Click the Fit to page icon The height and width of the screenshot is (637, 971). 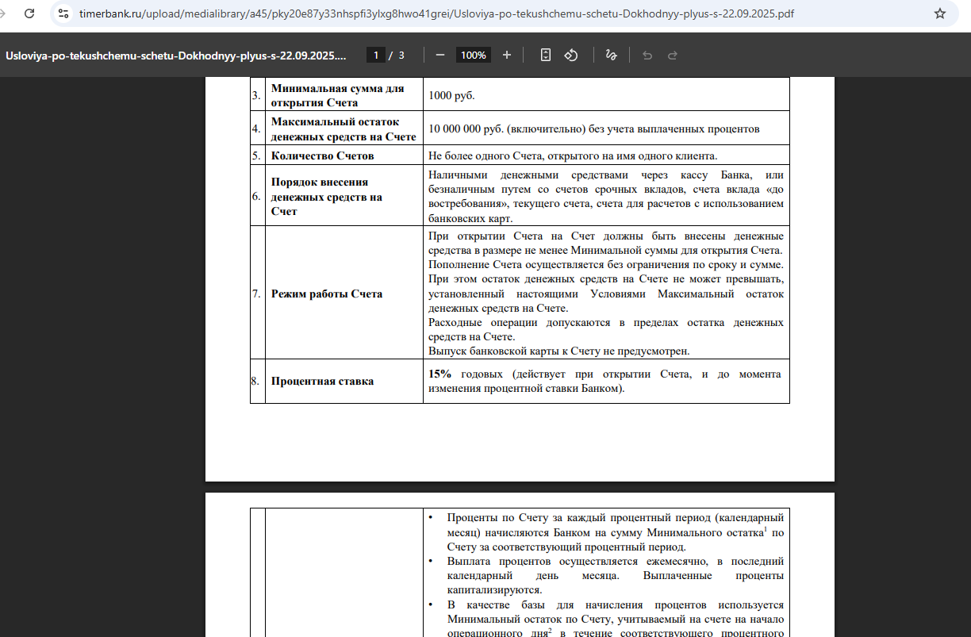coord(546,55)
